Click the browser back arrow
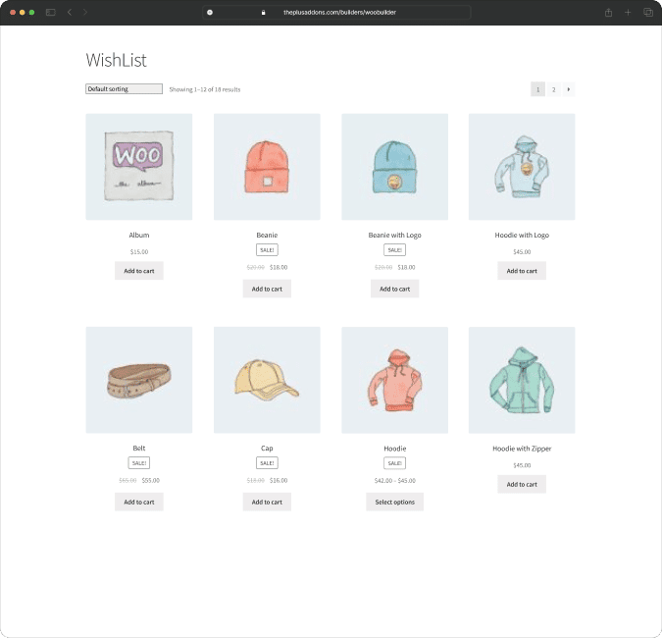The width and height of the screenshot is (662, 638). pyautogui.click(x=70, y=12)
